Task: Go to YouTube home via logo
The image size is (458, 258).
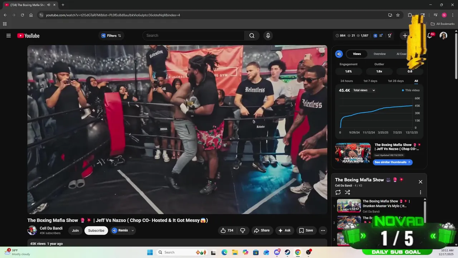Action: point(28,35)
